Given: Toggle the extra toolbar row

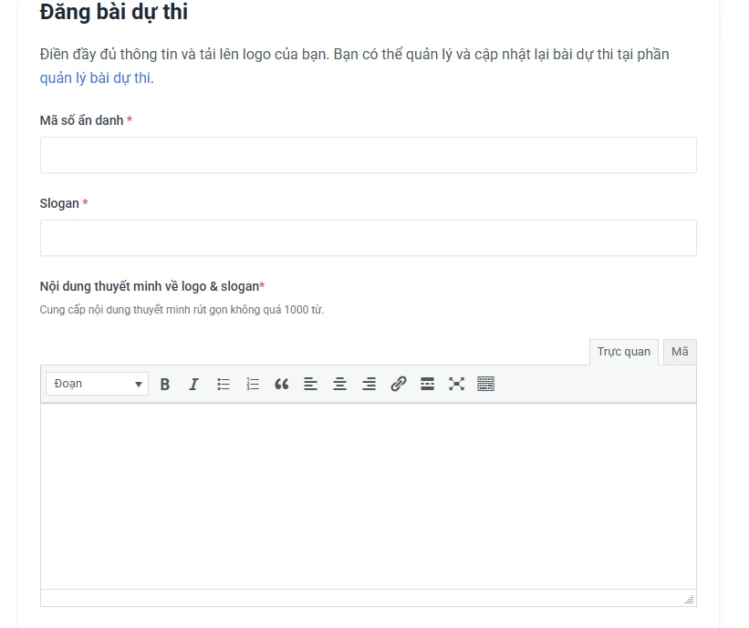Looking at the screenshot, I should (486, 385).
